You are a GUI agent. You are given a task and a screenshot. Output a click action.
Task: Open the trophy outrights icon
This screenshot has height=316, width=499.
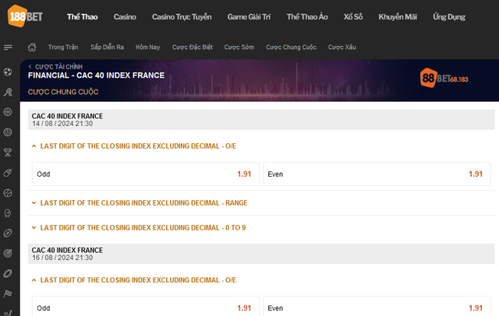[x=8, y=153]
